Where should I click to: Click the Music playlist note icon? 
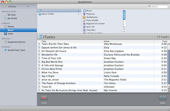[x=84, y=11]
